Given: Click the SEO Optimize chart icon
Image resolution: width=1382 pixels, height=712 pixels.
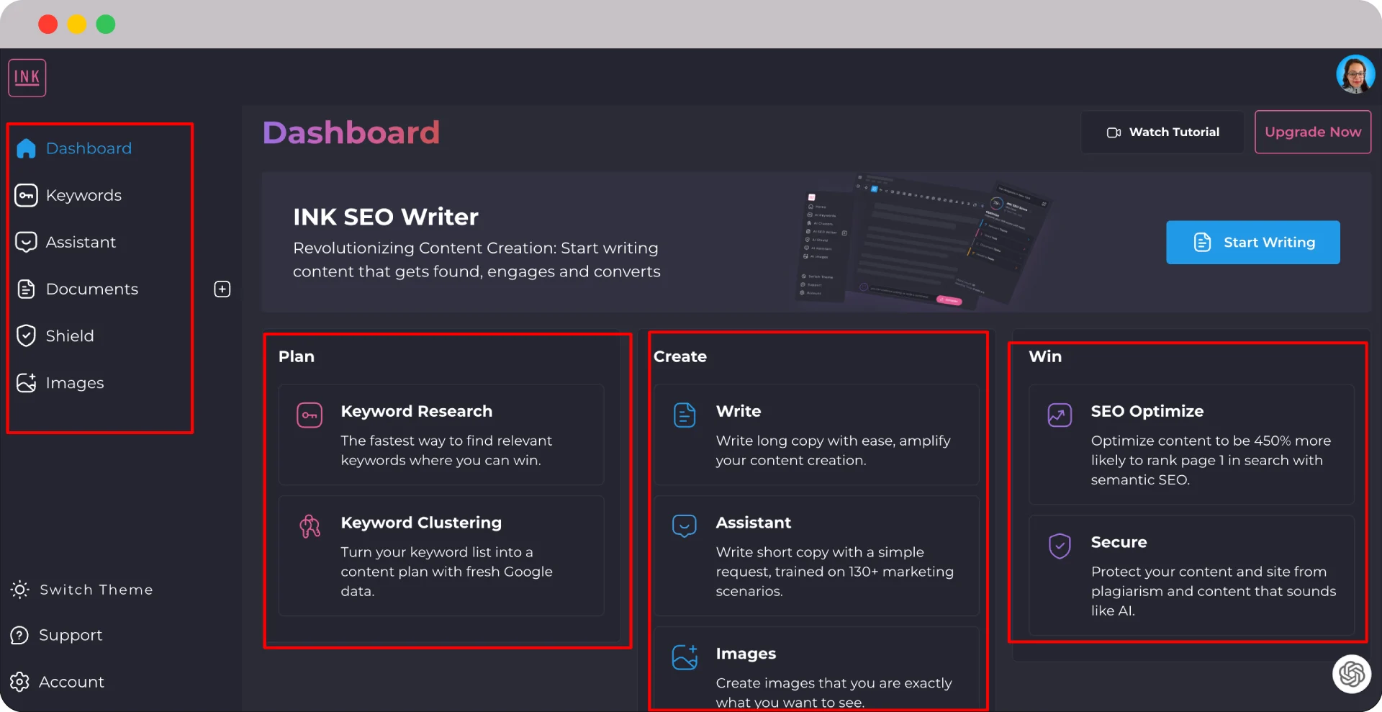Looking at the screenshot, I should pyautogui.click(x=1060, y=415).
